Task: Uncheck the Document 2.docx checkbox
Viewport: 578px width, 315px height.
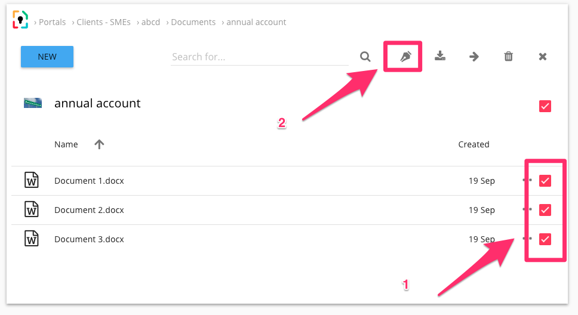Action: 545,210
